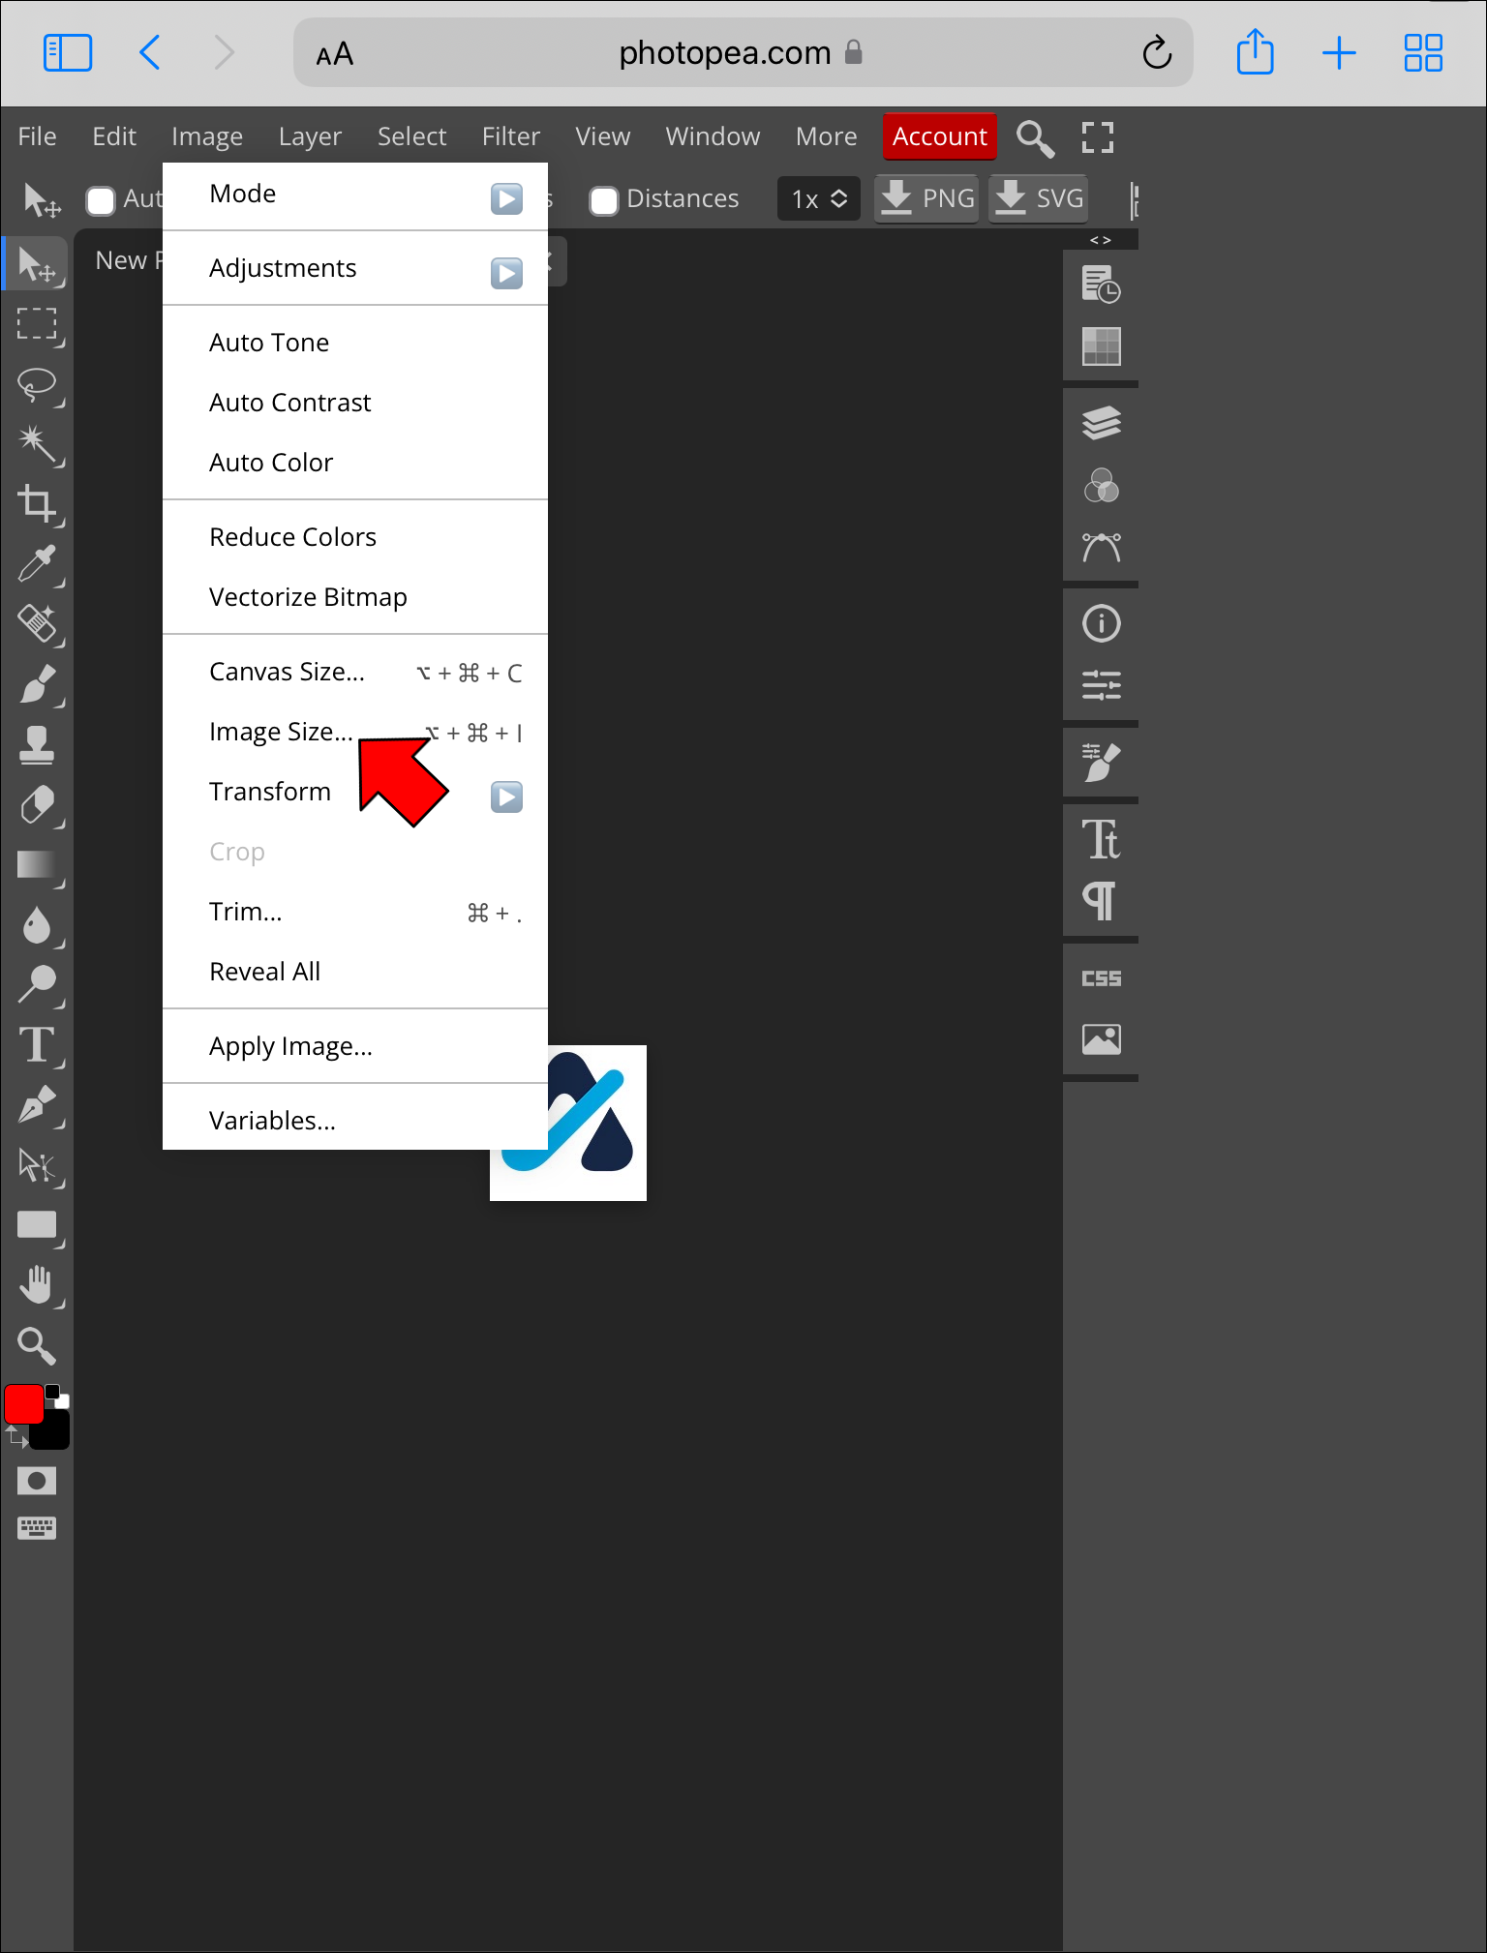Open the Layers panel icon

[1101, 423]
